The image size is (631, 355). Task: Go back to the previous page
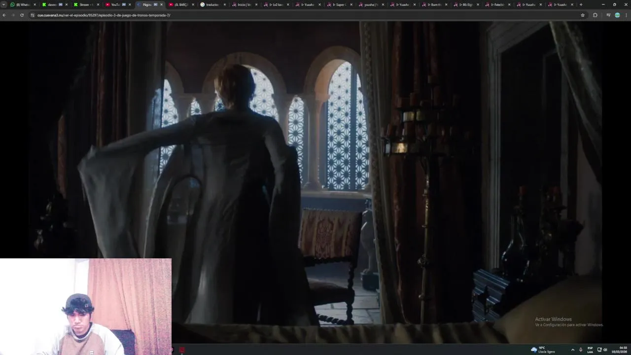coord(4,15)
